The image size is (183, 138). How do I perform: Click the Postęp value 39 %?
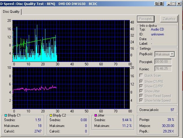[171, 120]
